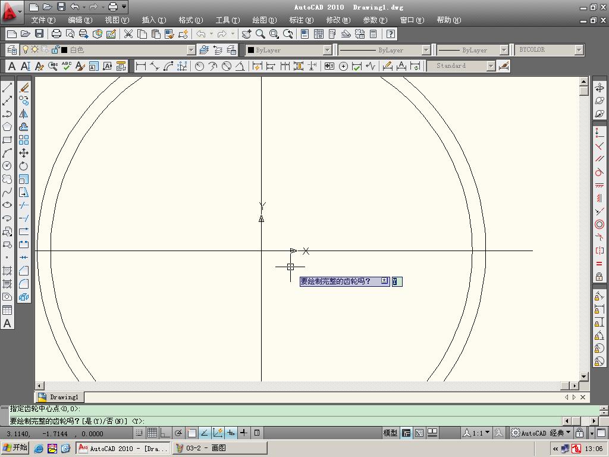Click the QuickCalc calculator icon
The height and width of the screenshot is (457, 609).
tap(373, 34)
